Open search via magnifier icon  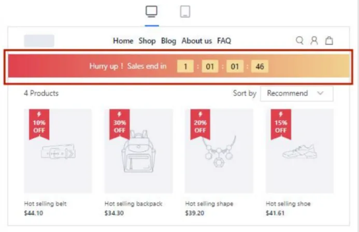pos(299,41)
